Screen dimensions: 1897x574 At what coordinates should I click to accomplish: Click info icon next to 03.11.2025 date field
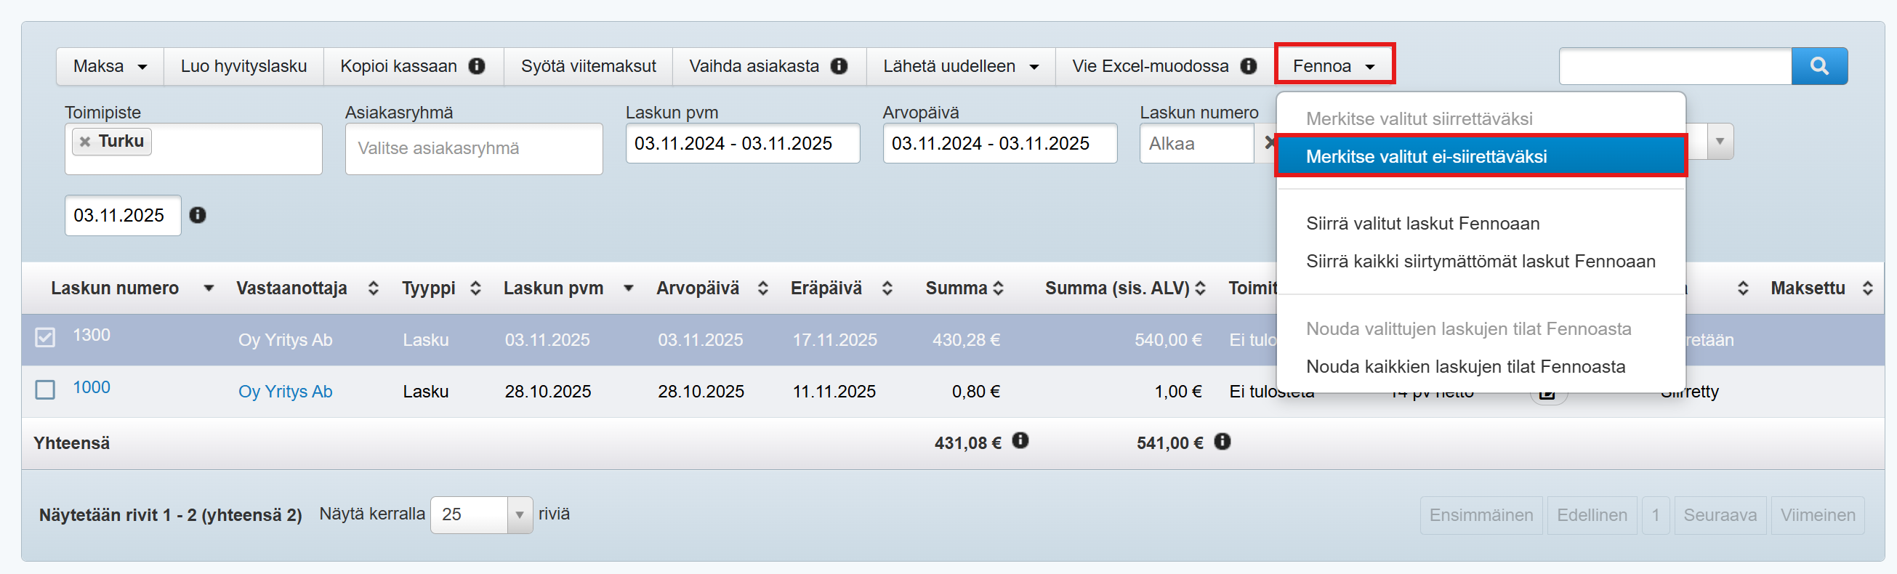[198, 215]
